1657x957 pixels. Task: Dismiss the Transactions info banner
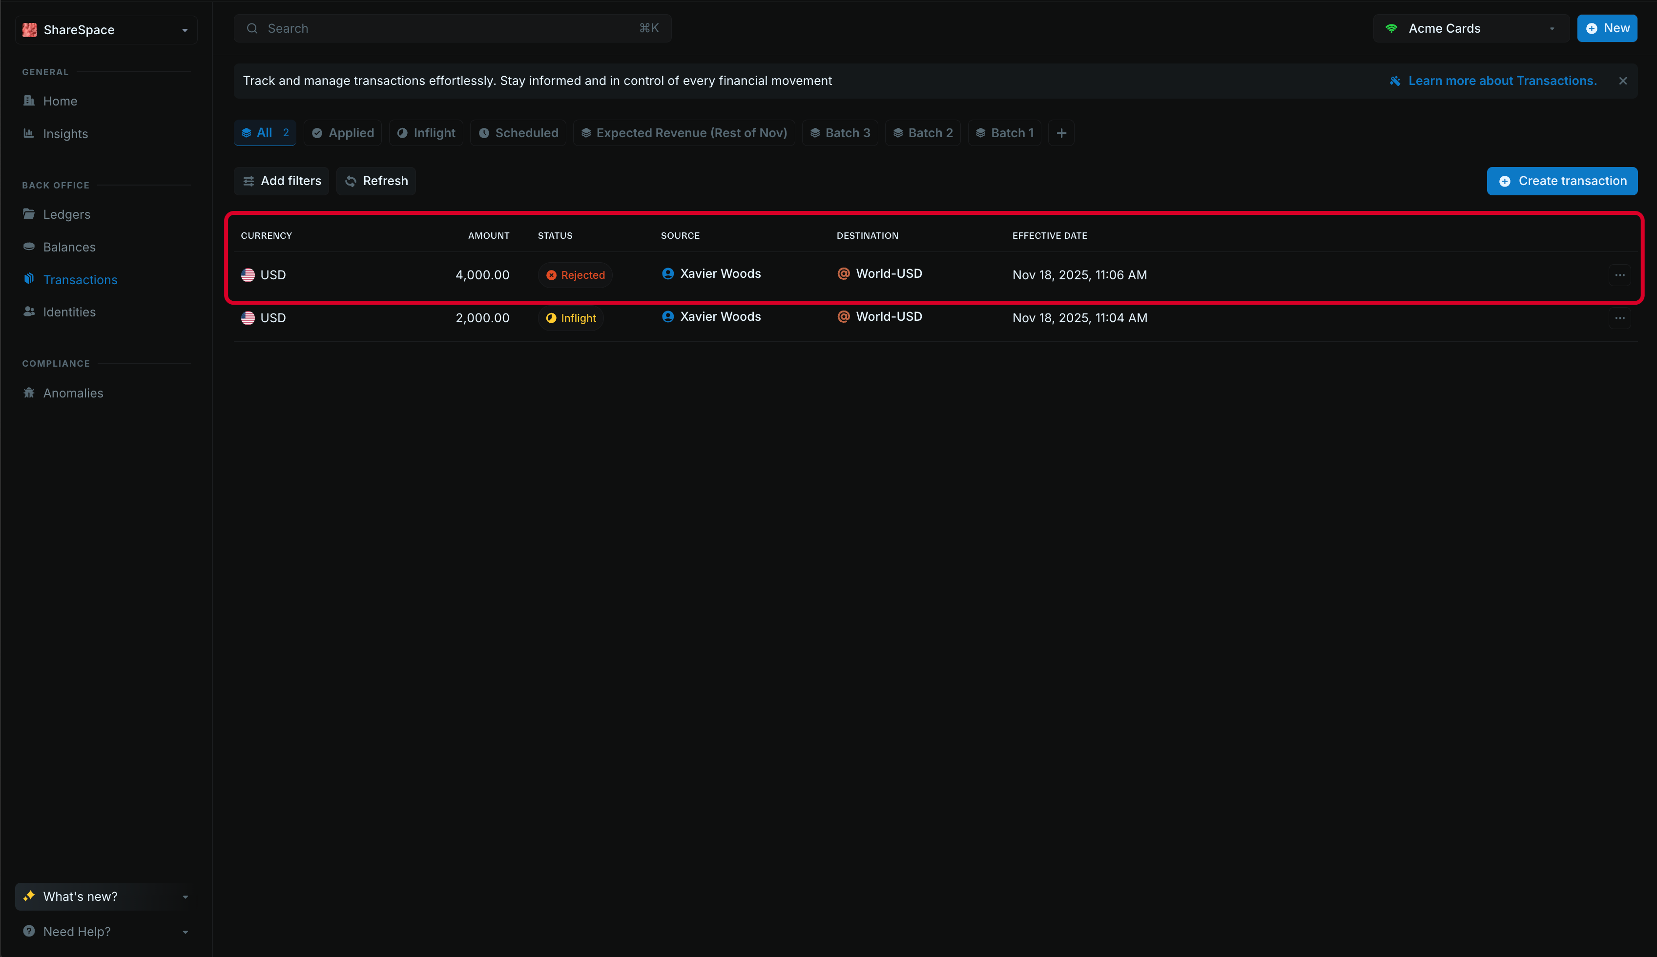pos(1623,81)
